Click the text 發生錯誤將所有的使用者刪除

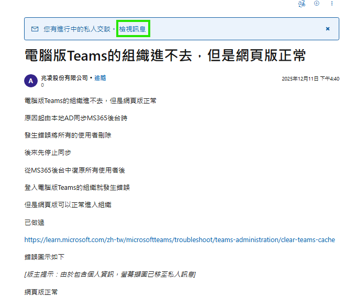(68, 135)
